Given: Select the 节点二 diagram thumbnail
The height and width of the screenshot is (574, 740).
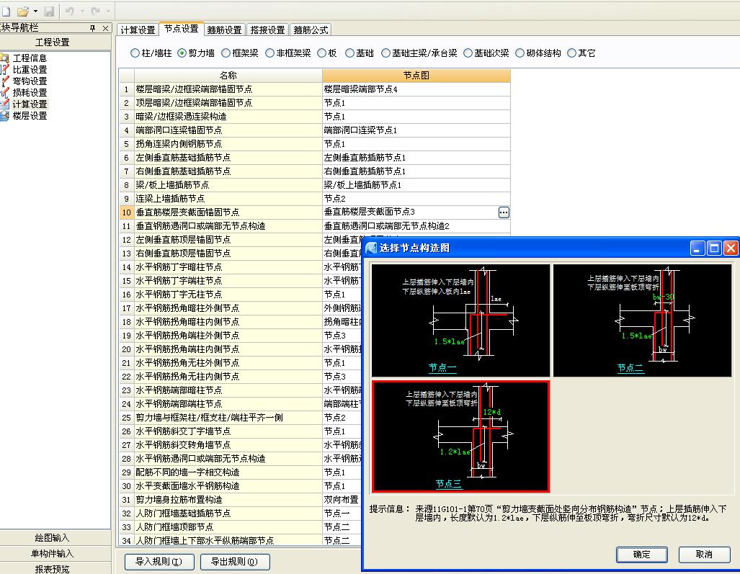Looking at the screenshot, I should tap(642, 320).
